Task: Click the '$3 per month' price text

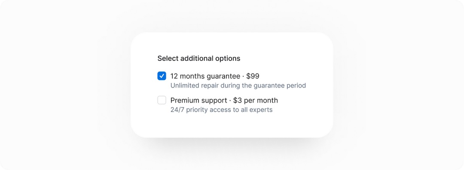Action: point(256,100)
